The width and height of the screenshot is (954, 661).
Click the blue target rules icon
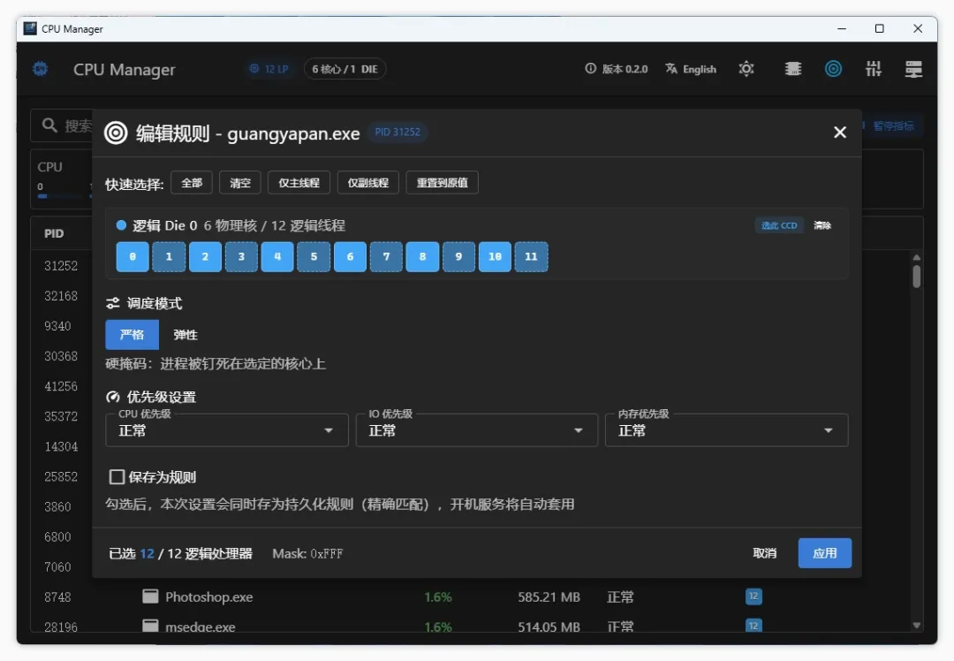pos(833,69)
